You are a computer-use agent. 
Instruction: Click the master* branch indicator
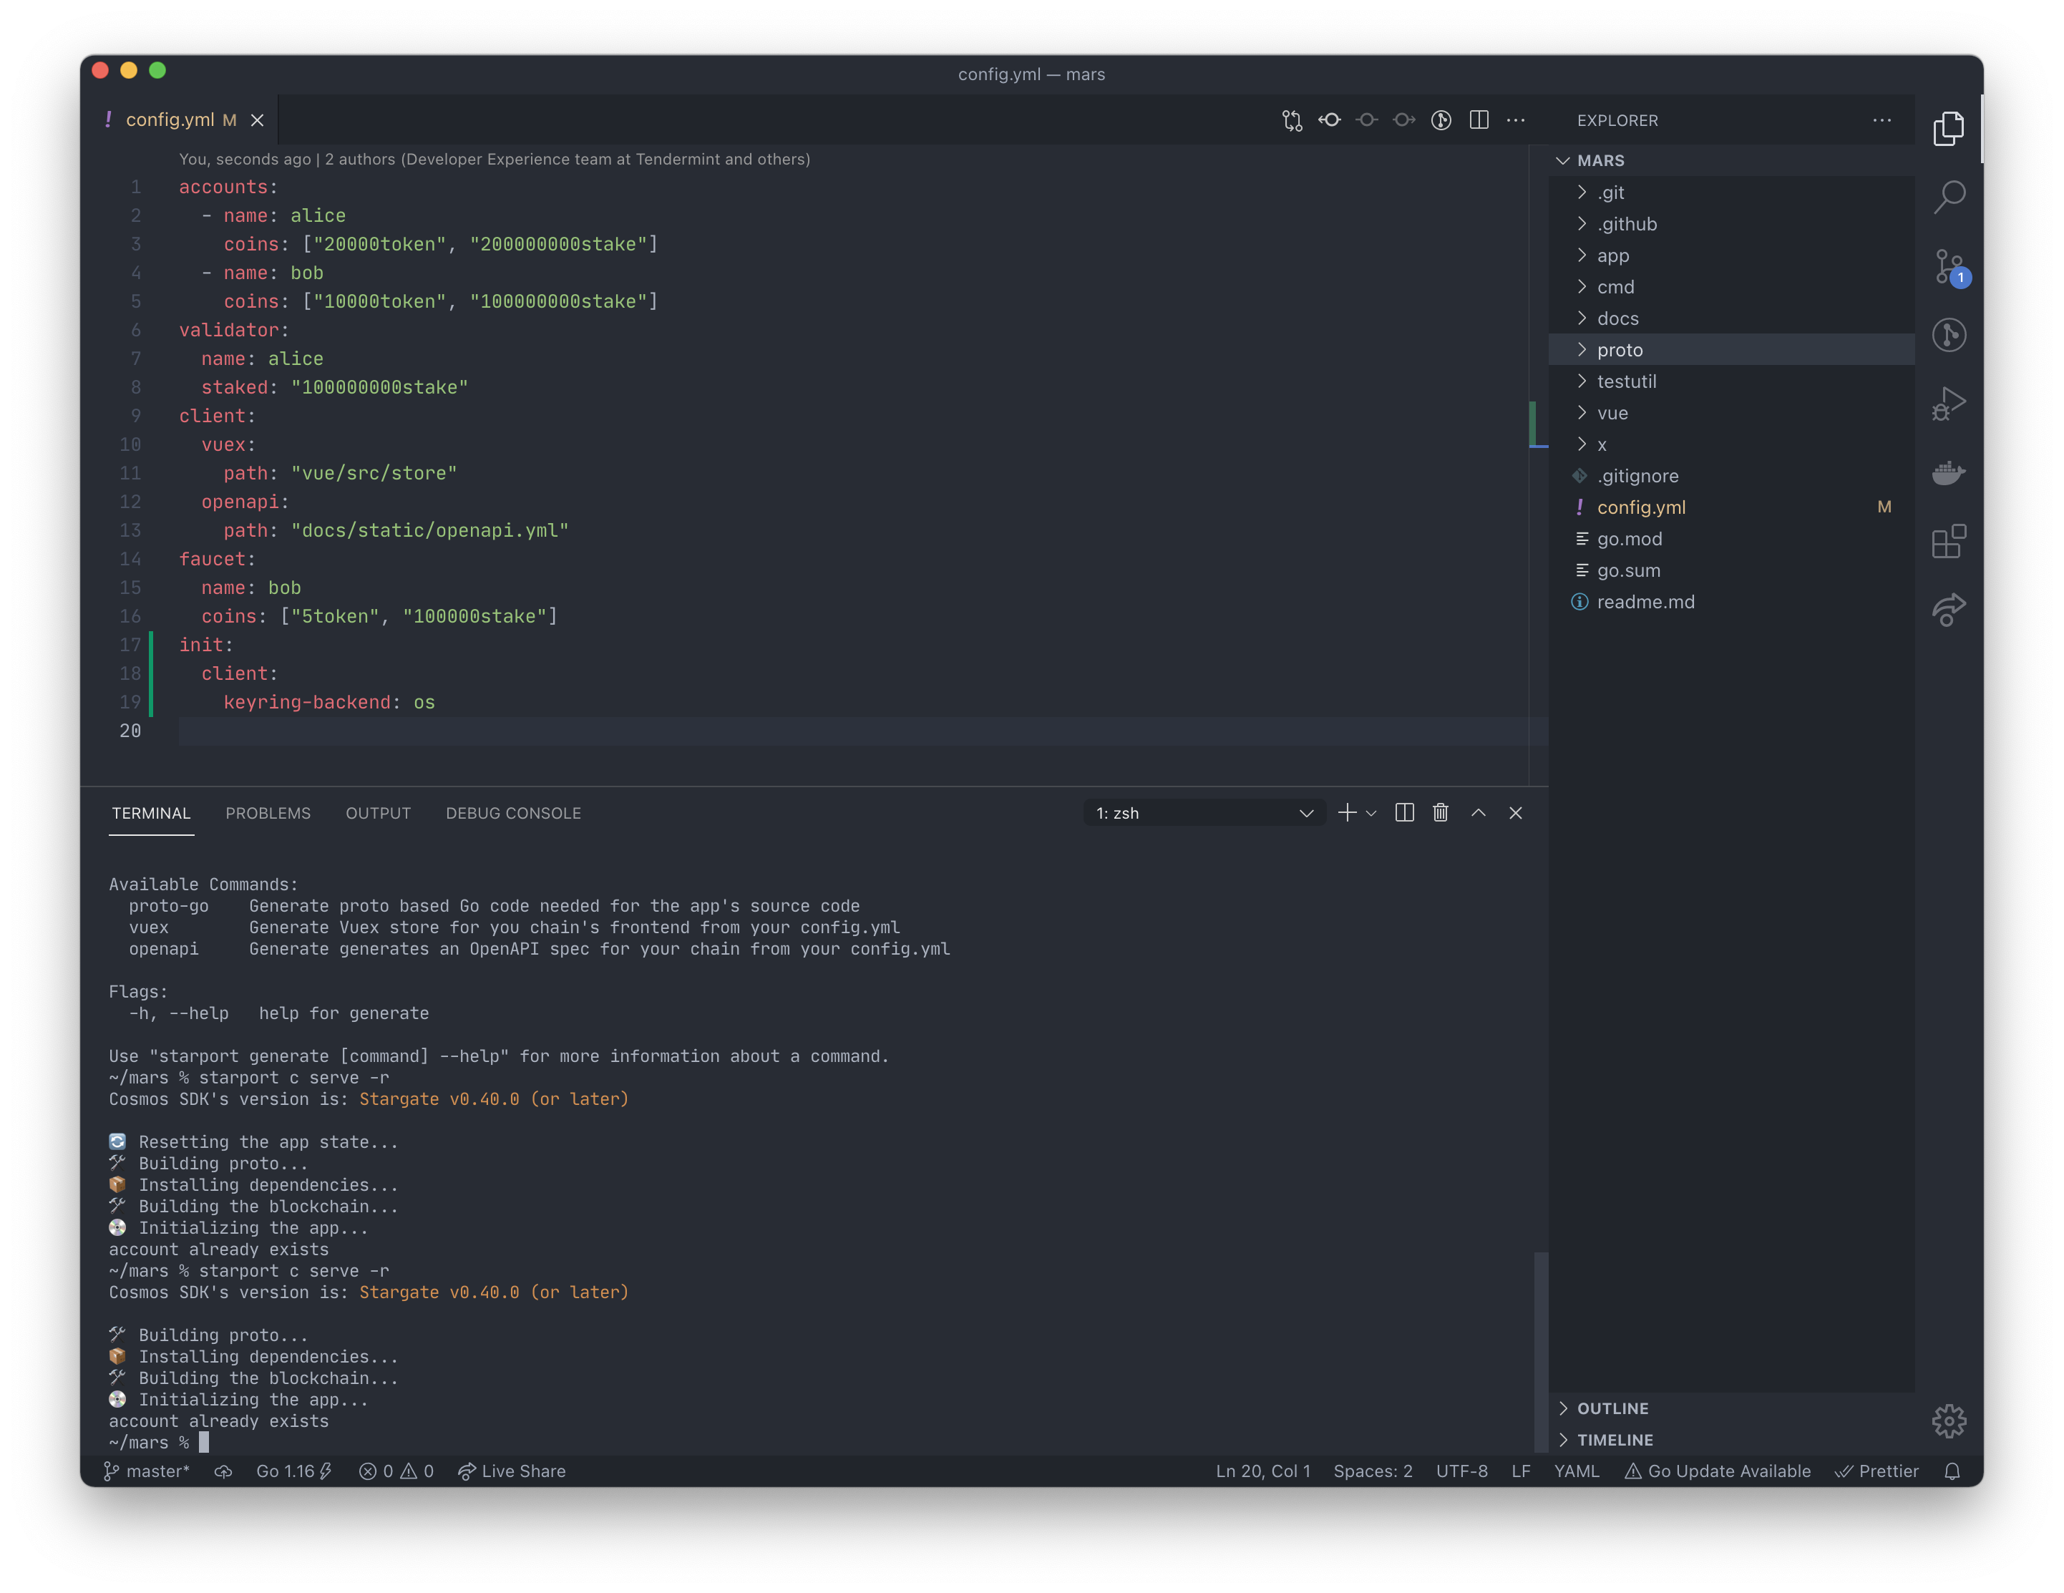[x=147, y=1471]
